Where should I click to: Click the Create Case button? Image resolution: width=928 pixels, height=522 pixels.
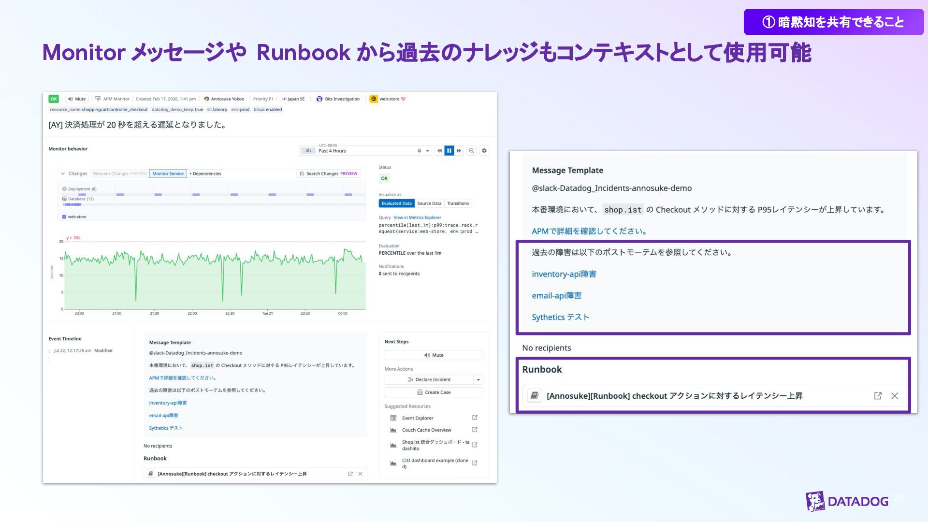pyautogui.click(x=434, y=392)
